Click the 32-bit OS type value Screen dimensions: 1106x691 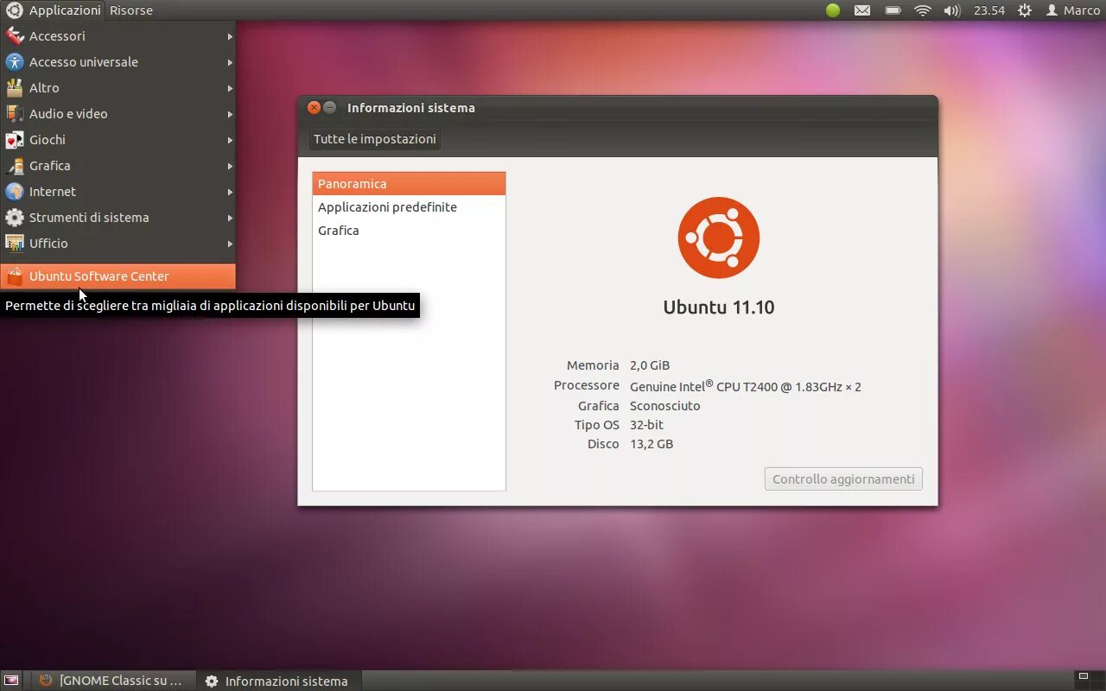point(647,425)
